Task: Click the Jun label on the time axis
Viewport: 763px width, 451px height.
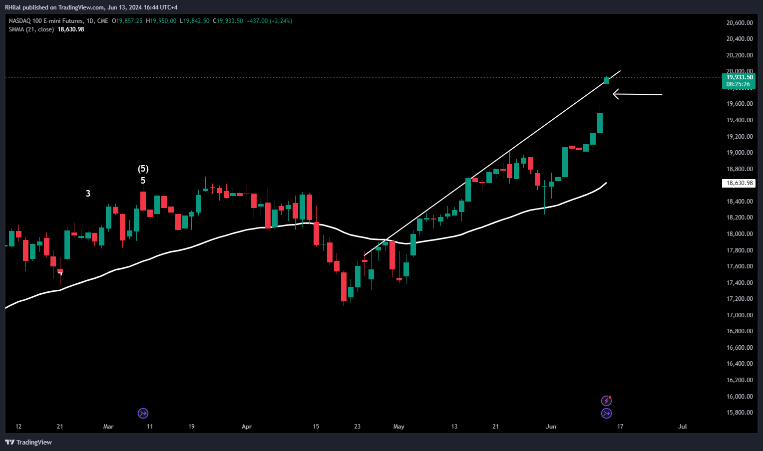Action: coord(551,427)
